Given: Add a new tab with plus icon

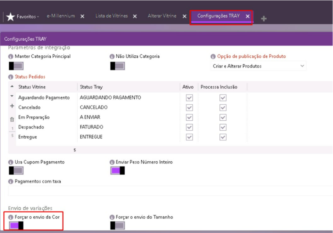Looking at the screenshot, I should coord(264,19).
